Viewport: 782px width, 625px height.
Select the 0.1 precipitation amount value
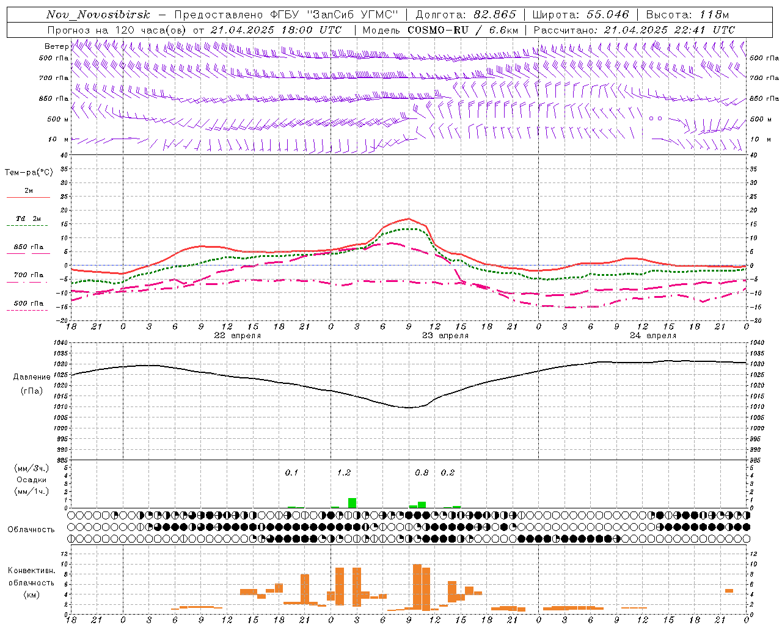click(291, 473)
